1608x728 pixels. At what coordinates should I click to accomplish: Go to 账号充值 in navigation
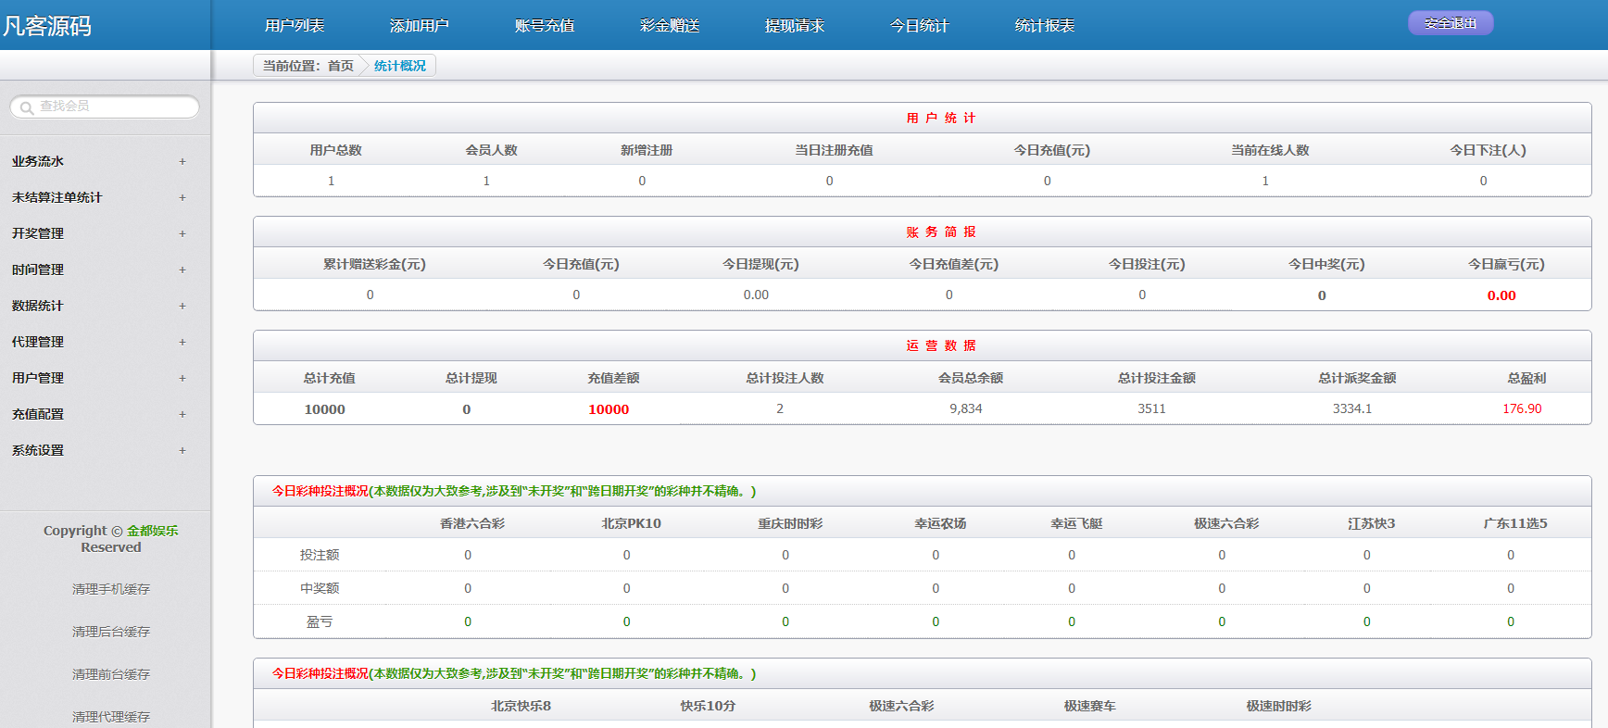544,26
